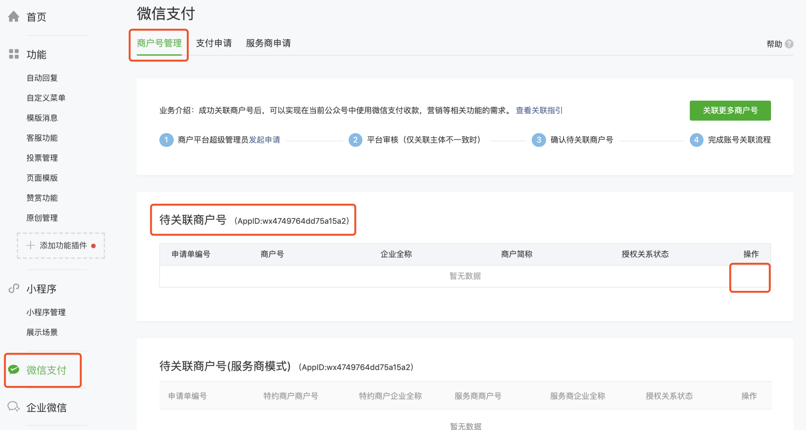Click 操作 header in first table

coord(751,254)
